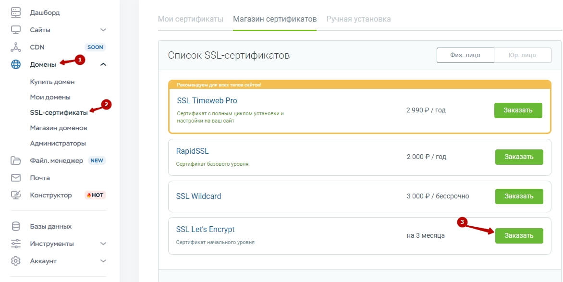This screenshot has width=563, height=282.
Task: Click the Аккаунт gear icon
Action: (x=16, y=261)
